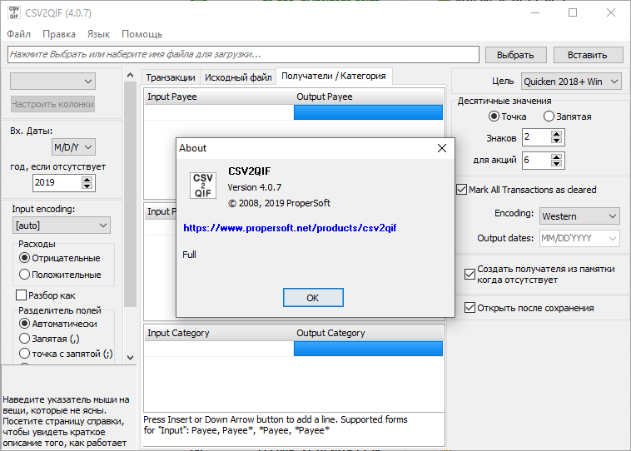The height and width of the screenshot is (451, 631).
Task: Minimize the CSV2QIF window
Action: pyautogui.click(x=534, y=12)
